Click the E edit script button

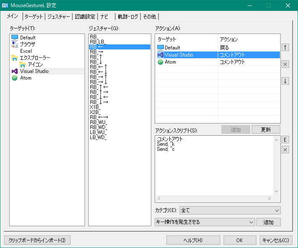coord(285,140)
